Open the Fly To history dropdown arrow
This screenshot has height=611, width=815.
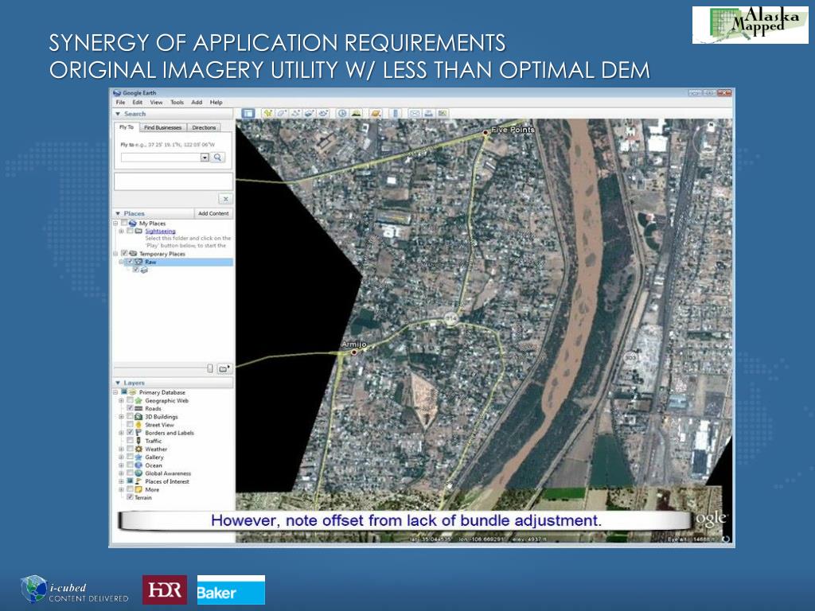[205, 157]
